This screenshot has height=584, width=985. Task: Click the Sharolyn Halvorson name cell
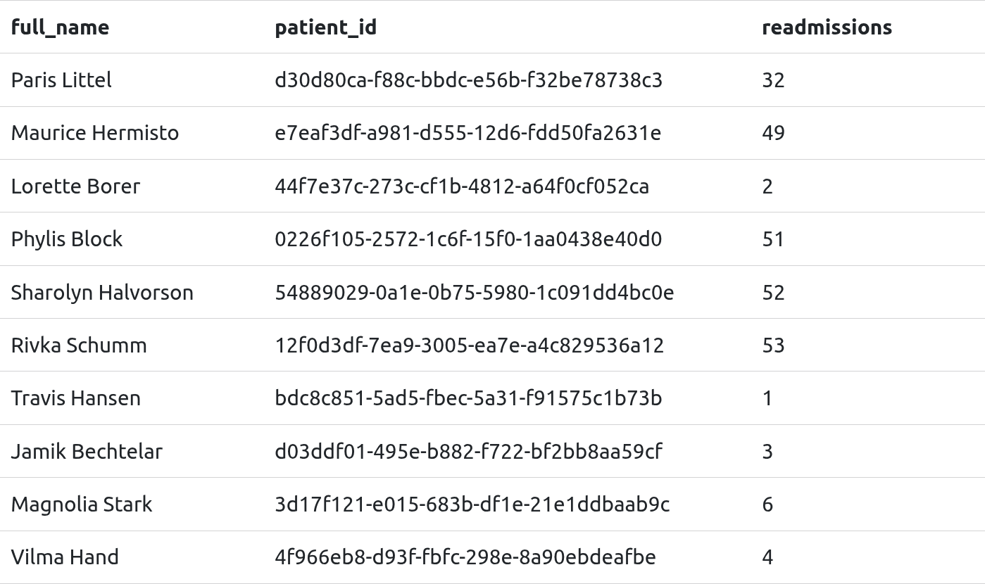(102, 293)
